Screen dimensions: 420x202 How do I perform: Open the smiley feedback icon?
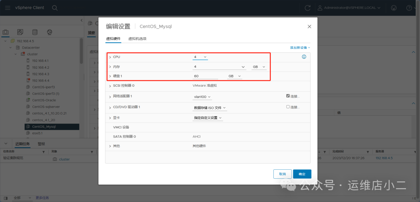point(394,8)
